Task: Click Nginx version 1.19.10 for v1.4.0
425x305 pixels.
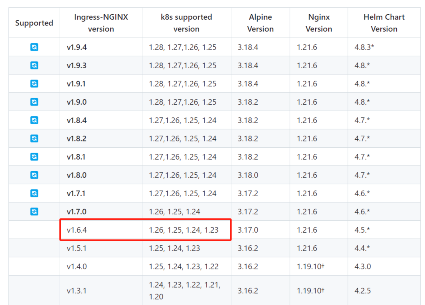Action: (310, 267)
